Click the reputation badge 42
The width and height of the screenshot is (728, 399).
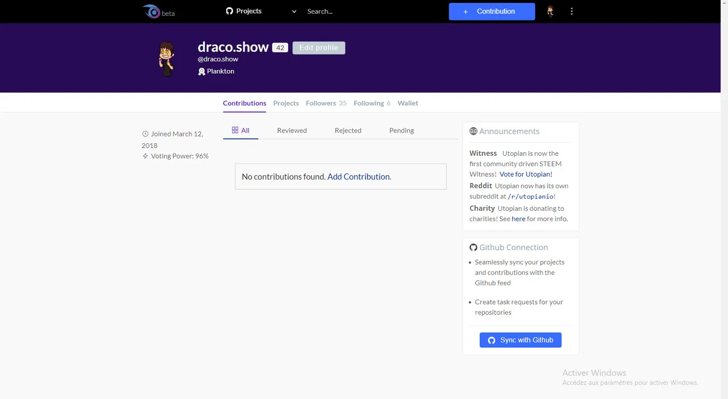click(280, 48)
